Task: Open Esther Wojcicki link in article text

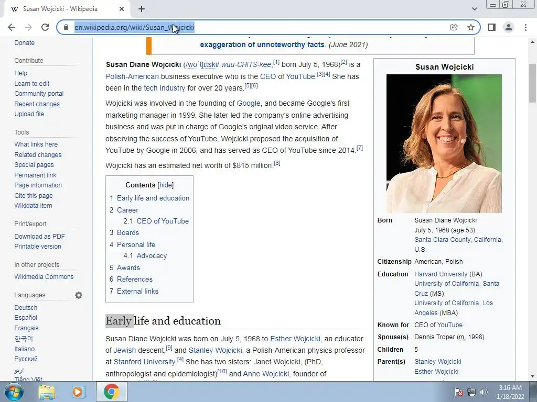Action: tap(295, 339)
